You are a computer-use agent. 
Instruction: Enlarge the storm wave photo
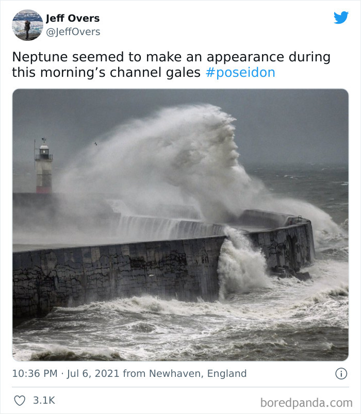(180, 224)
